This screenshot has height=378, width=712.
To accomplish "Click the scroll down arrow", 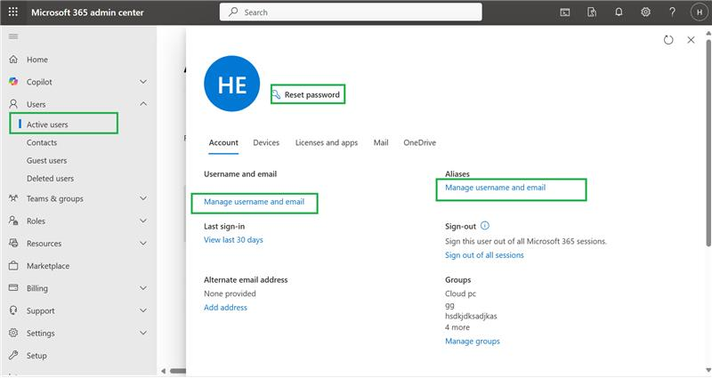I will point(708,370).
